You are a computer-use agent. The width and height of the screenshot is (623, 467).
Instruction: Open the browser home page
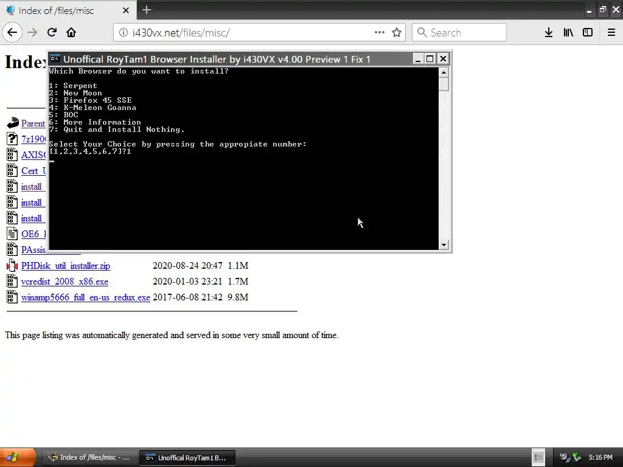click(x=71, y=33)
